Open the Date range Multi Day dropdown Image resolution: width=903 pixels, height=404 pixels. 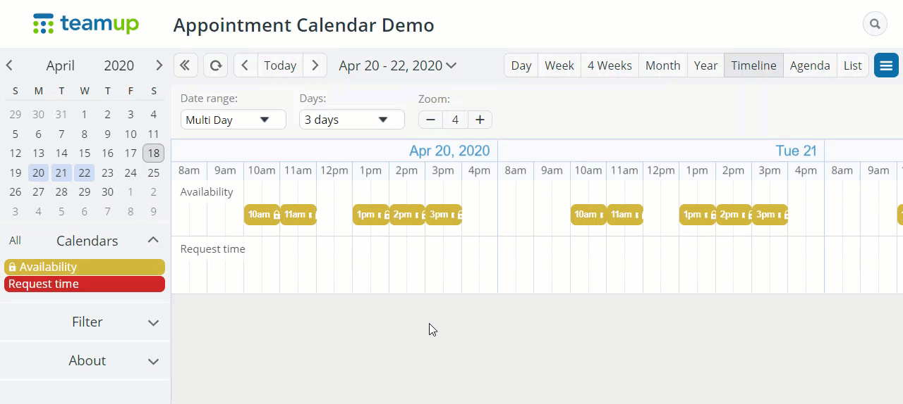pos(233,120)
